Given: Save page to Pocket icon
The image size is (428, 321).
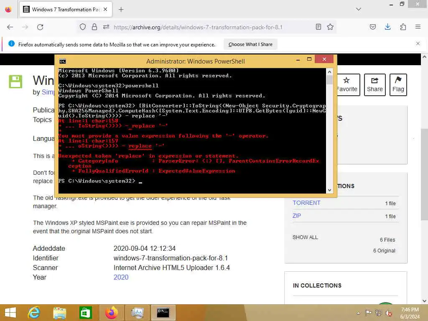Looking at the screenshot, I should [x=373, y=27].
